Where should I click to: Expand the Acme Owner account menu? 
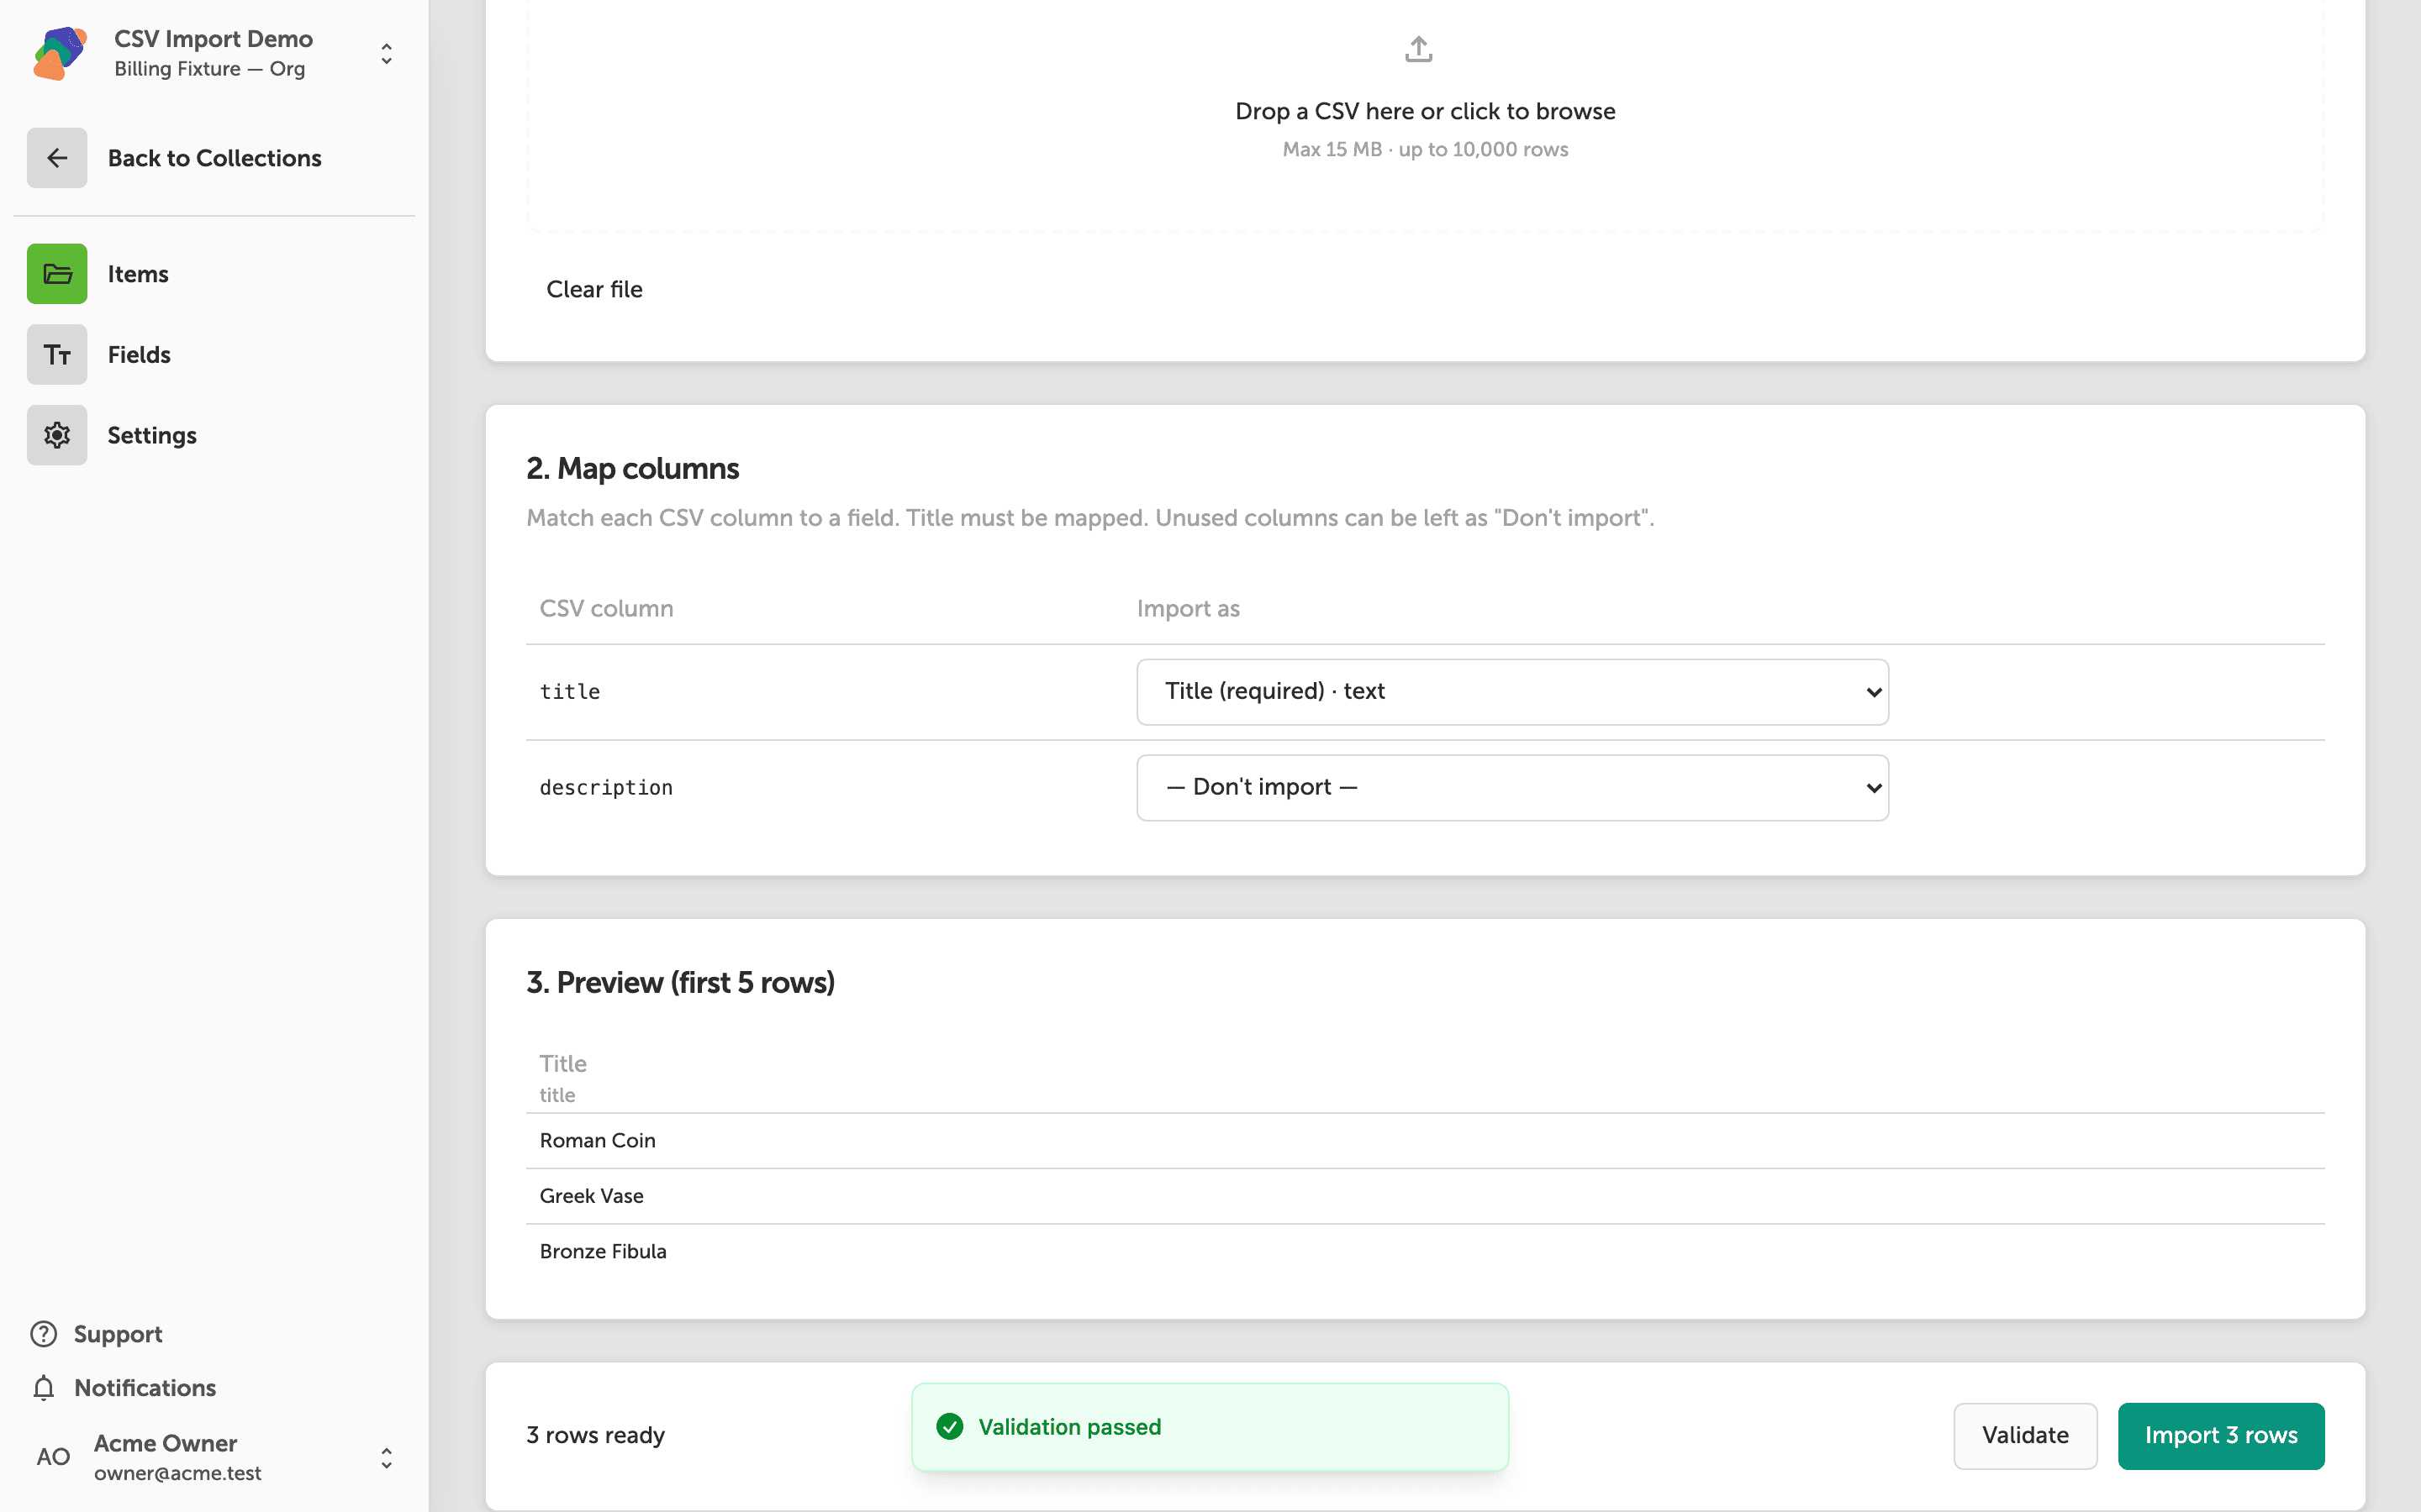pyautogui.click(x=386, y=1458)
